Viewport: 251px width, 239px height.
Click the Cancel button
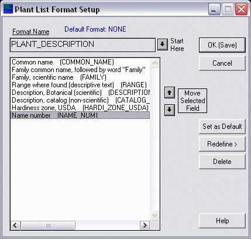(222, 63)
